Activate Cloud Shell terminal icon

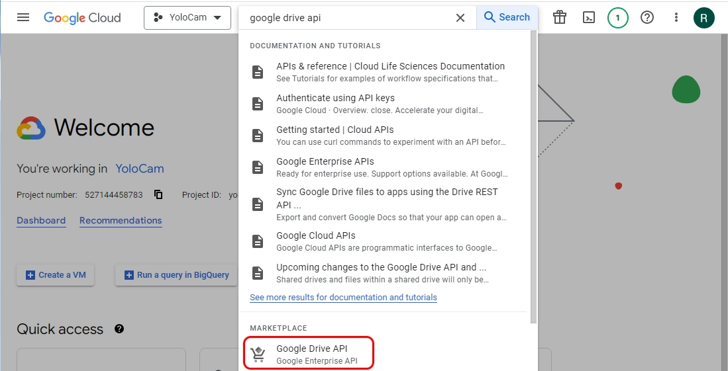click(x=588, y=18)
